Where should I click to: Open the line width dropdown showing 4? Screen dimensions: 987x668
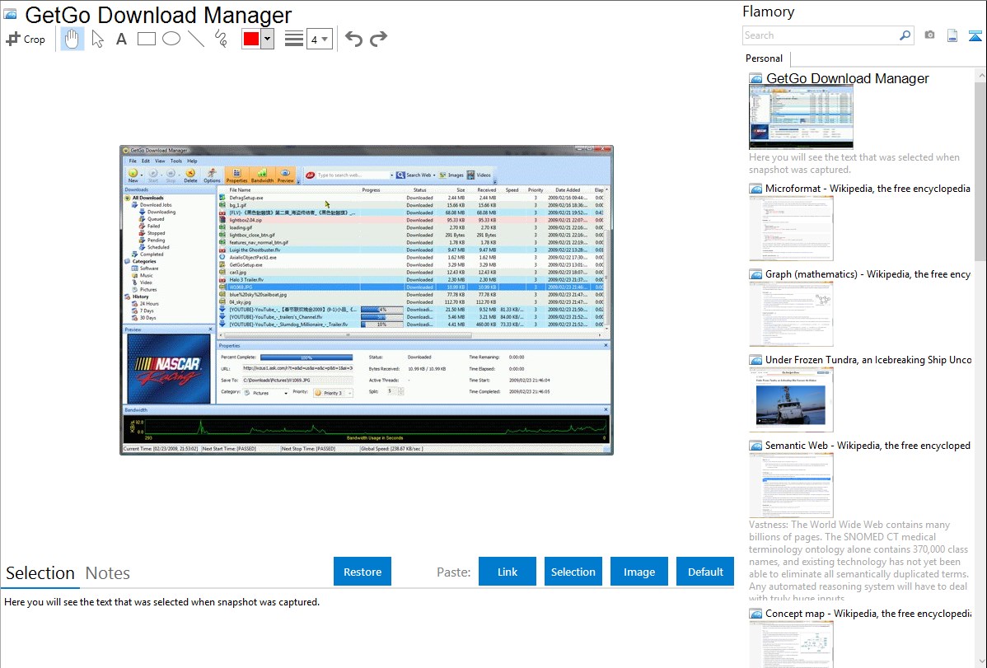pos(320,39)
